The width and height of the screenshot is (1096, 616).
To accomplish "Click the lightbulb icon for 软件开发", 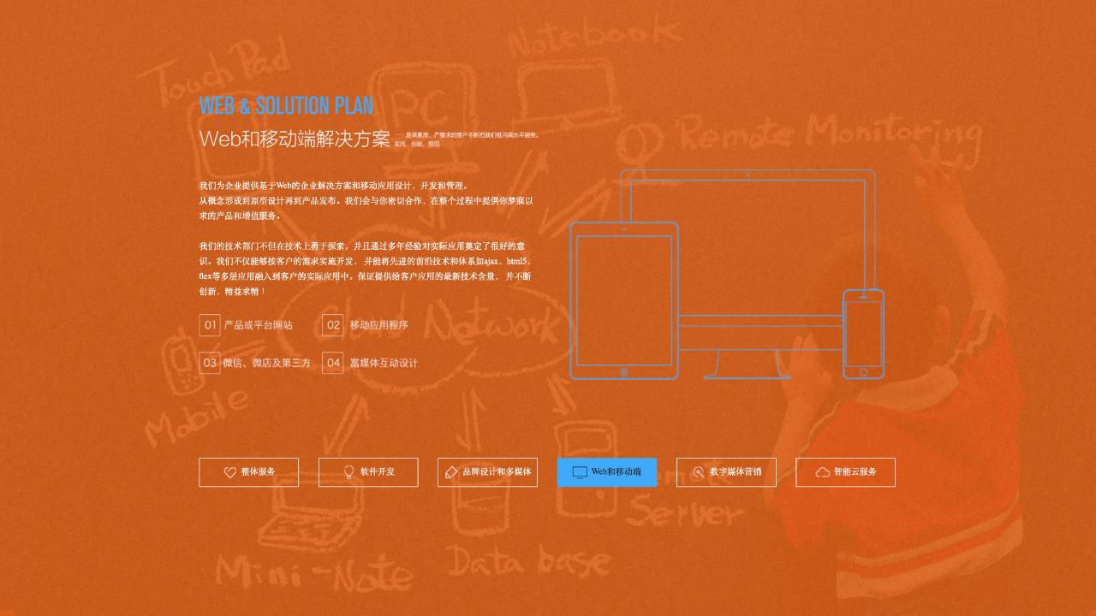I will point(348,472).
